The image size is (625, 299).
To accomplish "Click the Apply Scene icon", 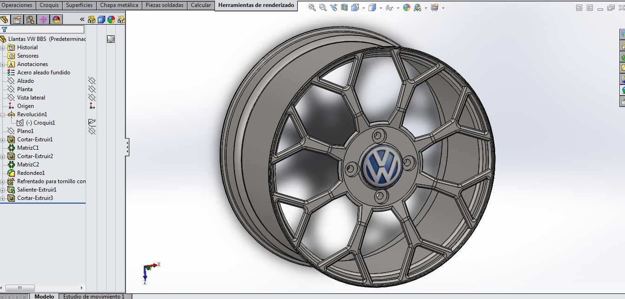I will (417, 8).
